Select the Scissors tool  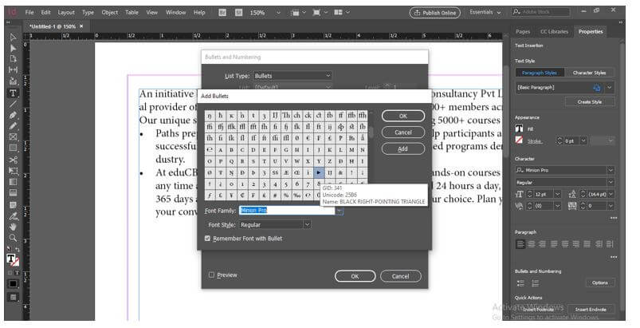coord(13,160)
